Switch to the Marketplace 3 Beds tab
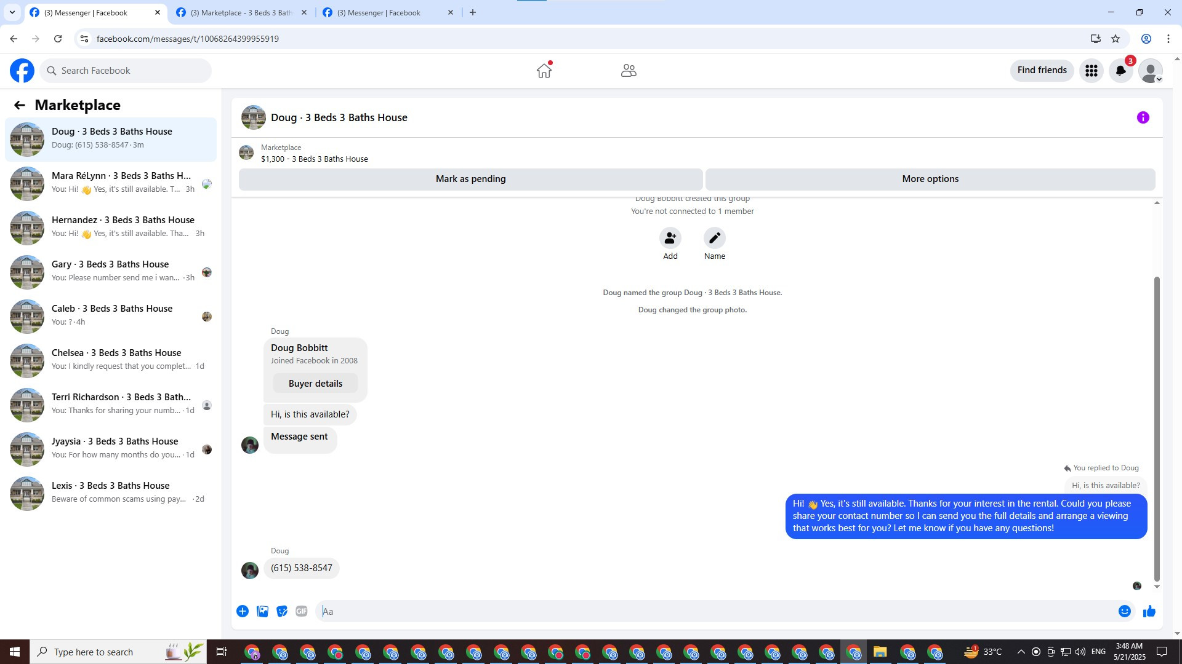The width and height of the screenshot is (1182, 664). 241,12
